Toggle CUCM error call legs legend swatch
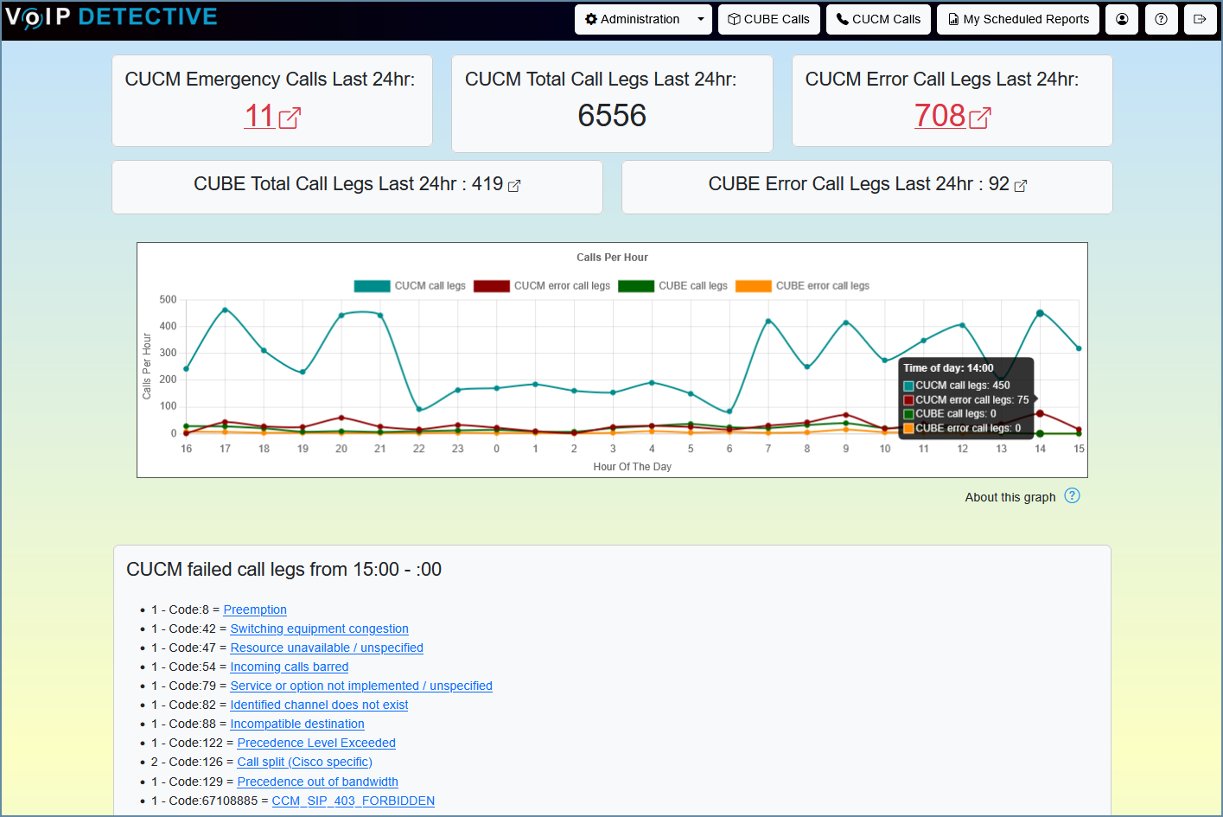Image resolution: width=1223 pixels, height=817 pixels. tap(491, 286)
